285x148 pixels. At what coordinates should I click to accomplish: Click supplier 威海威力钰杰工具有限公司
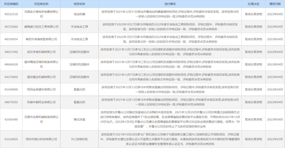click(41, 27)
